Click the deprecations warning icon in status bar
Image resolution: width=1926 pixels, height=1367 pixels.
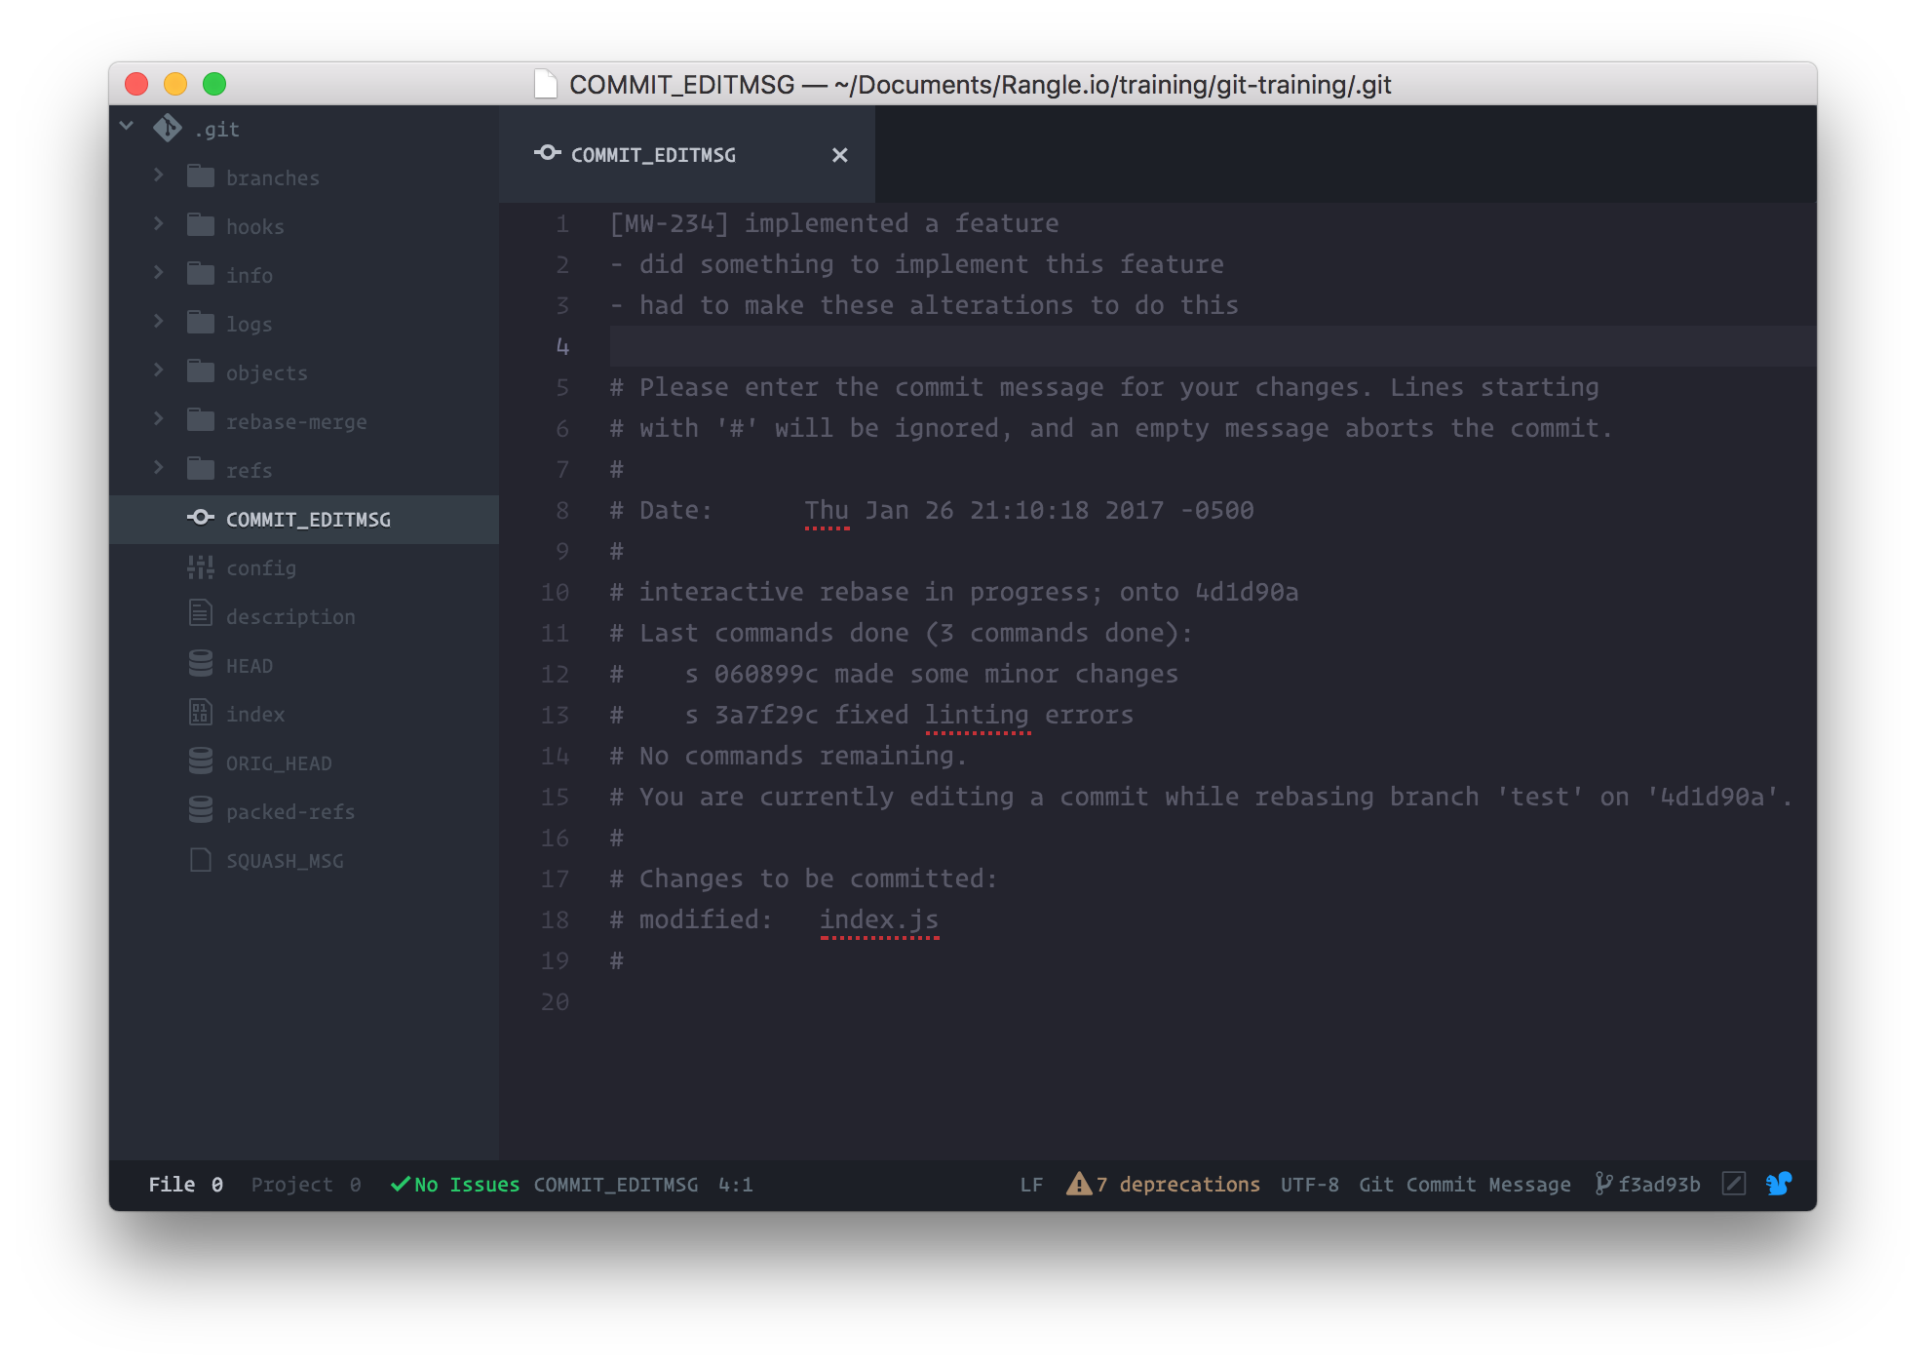1074,1184
